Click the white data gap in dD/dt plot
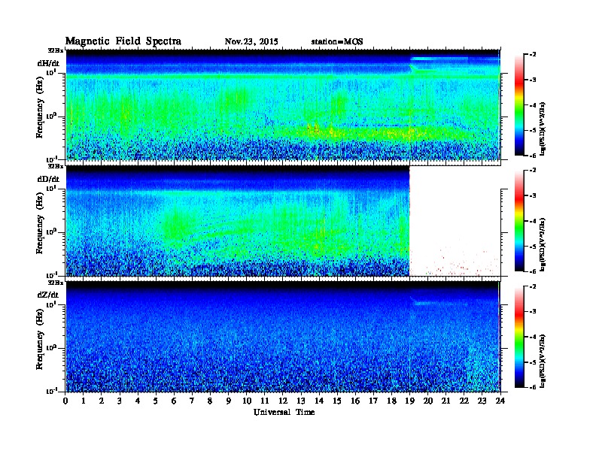This screenshot has height=460, width=596. click(455, 221)
